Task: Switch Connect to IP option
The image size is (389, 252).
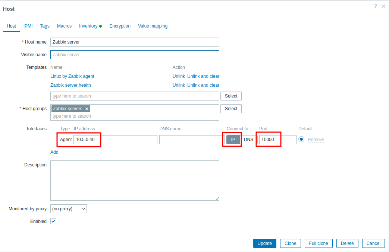Action: tap(233, 139)
